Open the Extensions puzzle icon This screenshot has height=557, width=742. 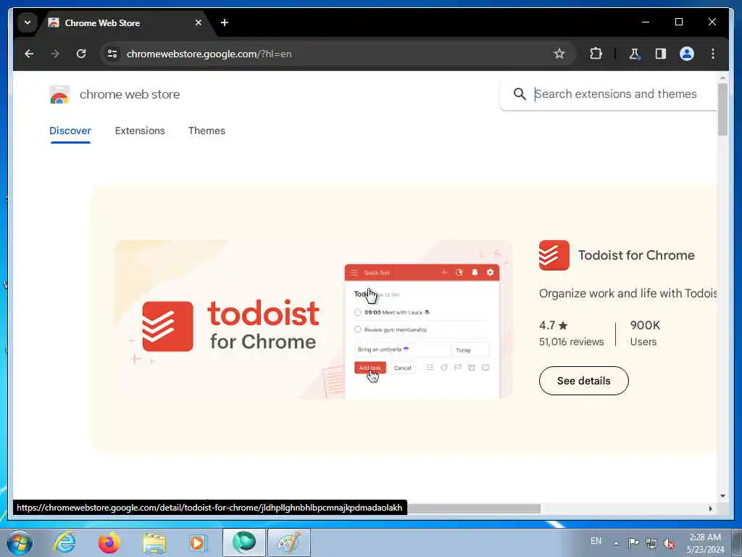596,54
